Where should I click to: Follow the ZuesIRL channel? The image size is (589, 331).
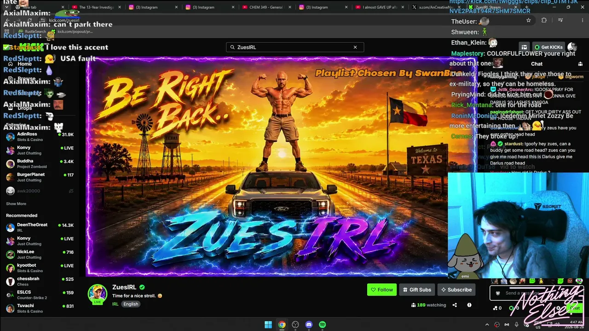tap(381, 290)
